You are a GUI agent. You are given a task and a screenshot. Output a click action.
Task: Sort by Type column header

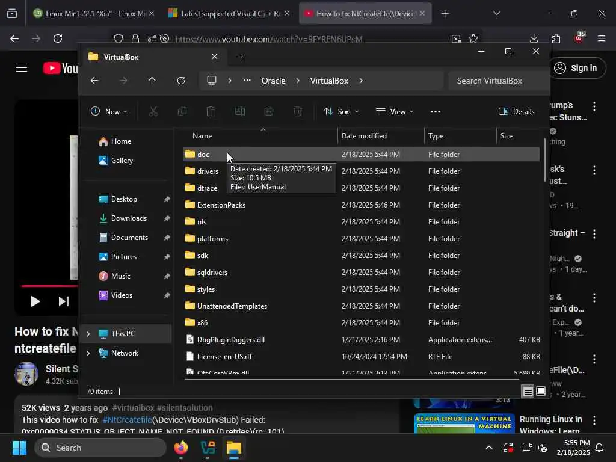tap(460, 136)
